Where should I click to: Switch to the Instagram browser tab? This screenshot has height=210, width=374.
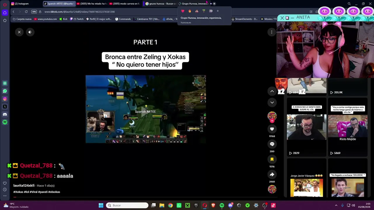pyautogui.click(x=26, y=3)
